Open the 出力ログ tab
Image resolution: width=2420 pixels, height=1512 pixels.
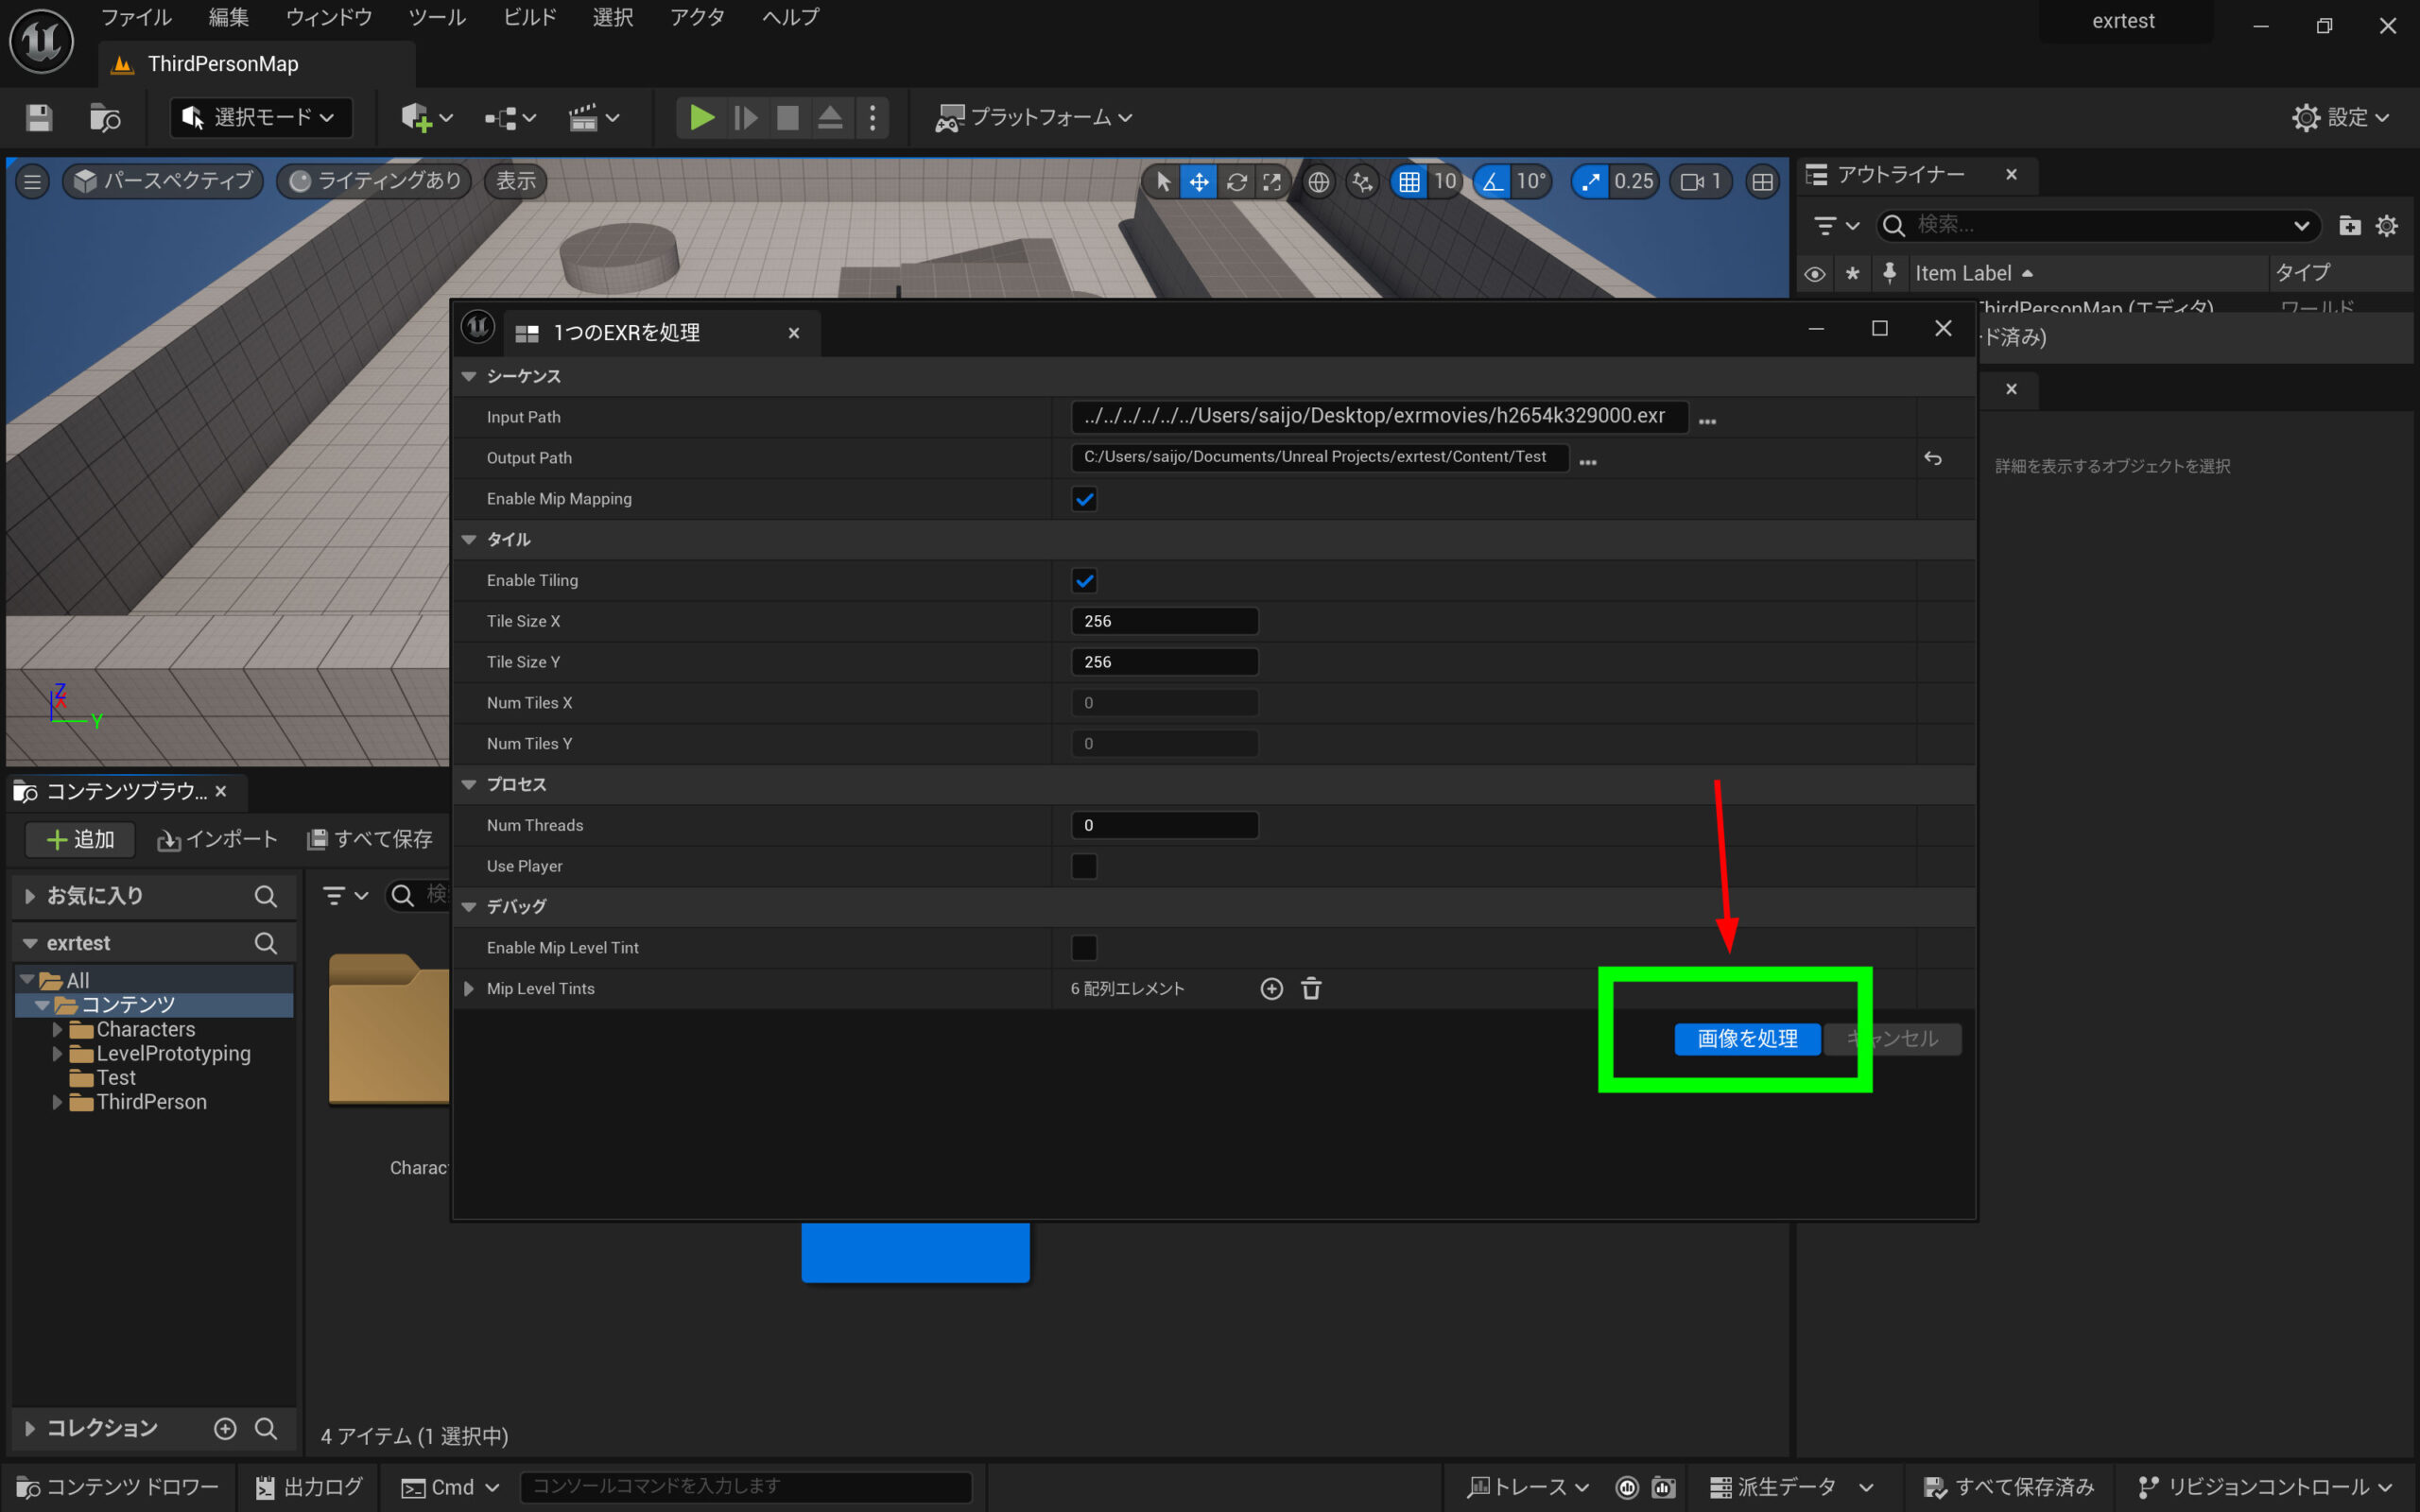(x=309, y=1487)
